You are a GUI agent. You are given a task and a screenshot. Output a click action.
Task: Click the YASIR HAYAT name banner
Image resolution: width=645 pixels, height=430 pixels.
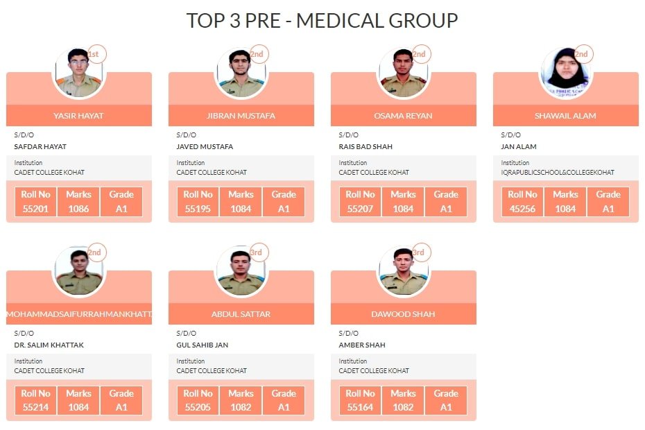(79, 116)
